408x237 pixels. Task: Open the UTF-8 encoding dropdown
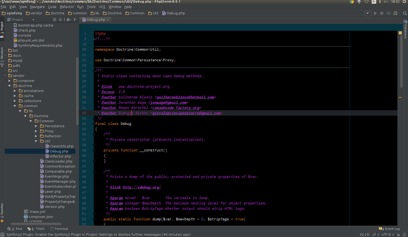pos(388,235)
